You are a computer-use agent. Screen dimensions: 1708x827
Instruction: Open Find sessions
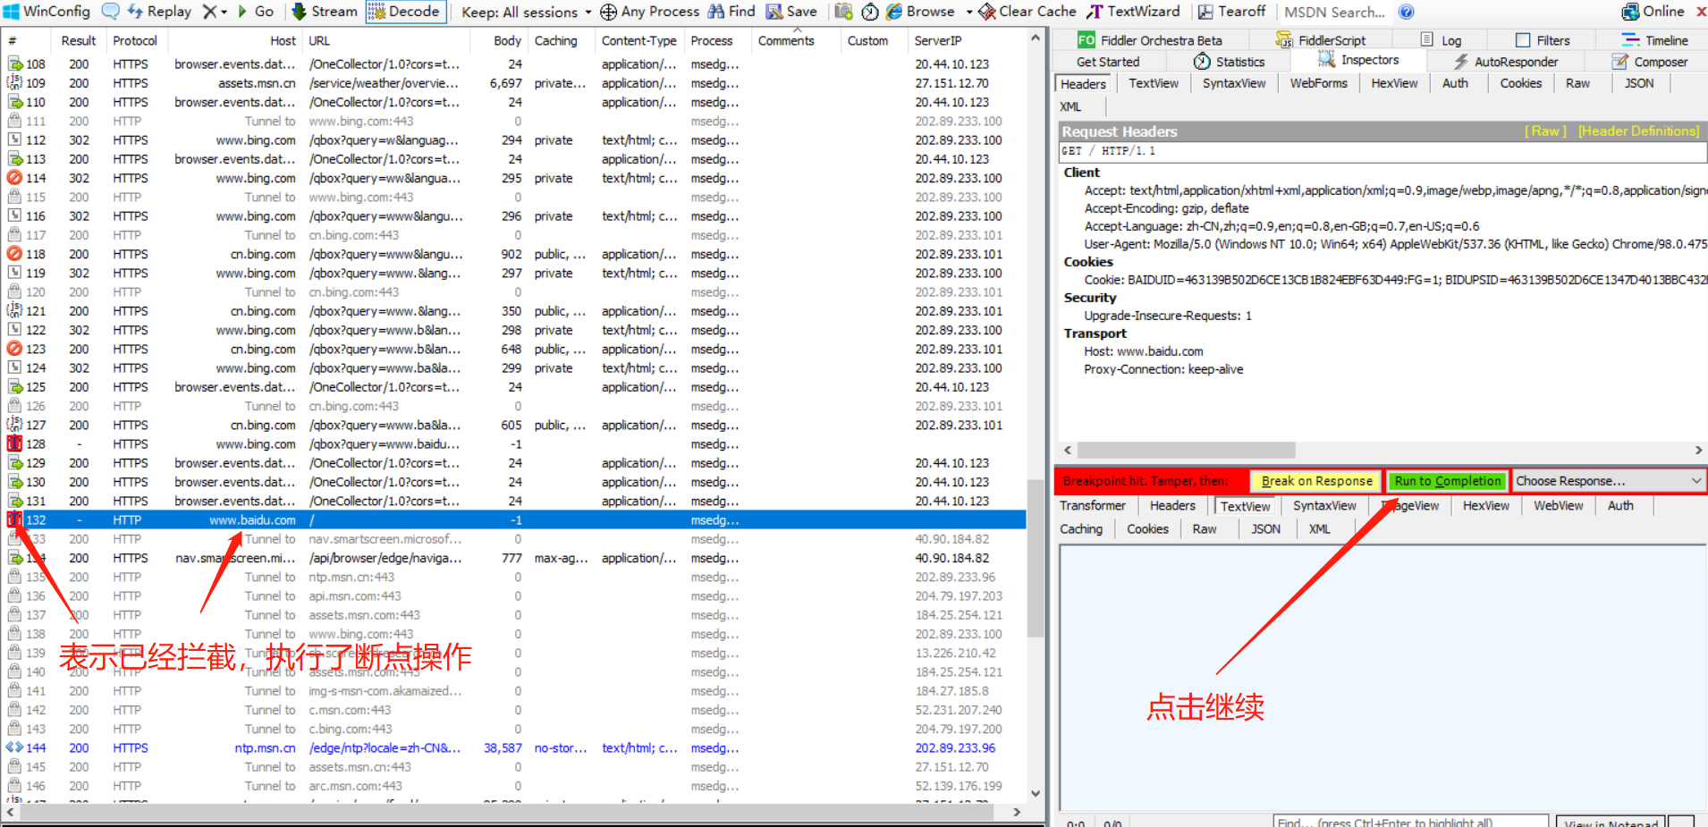[731, 12]
